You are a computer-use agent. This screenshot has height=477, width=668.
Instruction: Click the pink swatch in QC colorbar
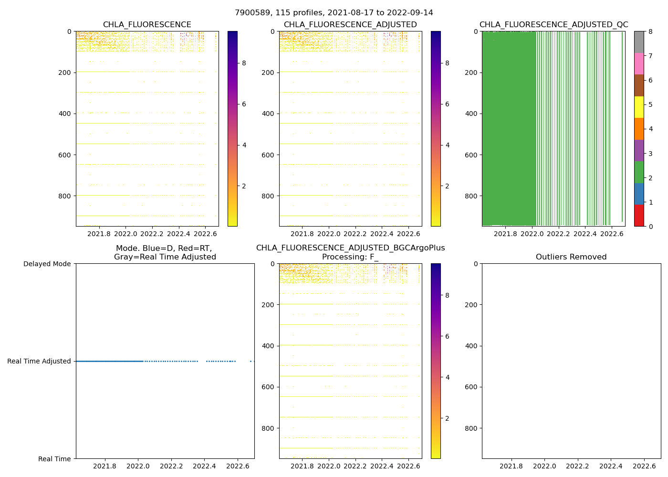click(639, 63)
